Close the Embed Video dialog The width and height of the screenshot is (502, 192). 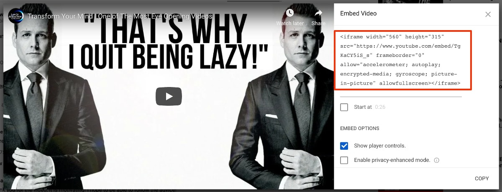pyautogui.click(x=488, y=14)
